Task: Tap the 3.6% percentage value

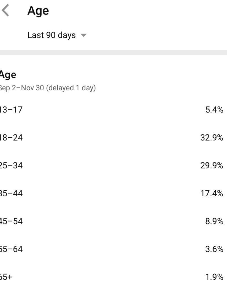Action: 214,249
